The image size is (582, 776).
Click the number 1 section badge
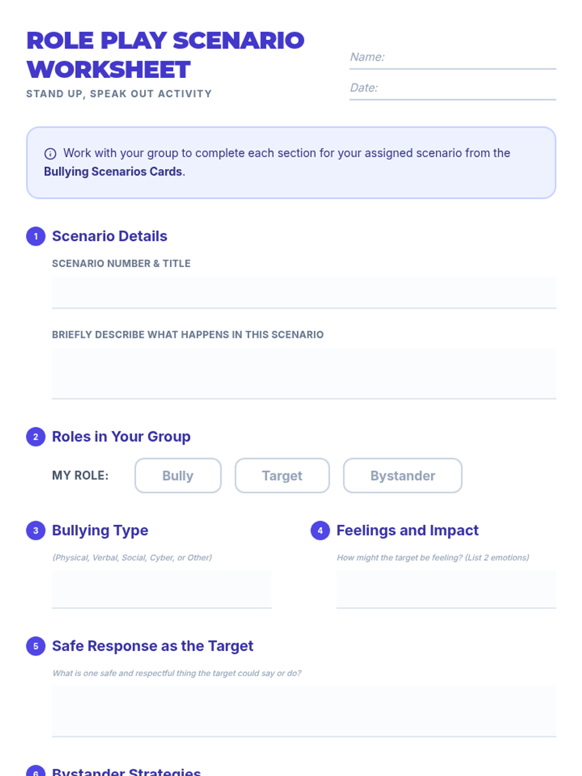click(35, 236)
